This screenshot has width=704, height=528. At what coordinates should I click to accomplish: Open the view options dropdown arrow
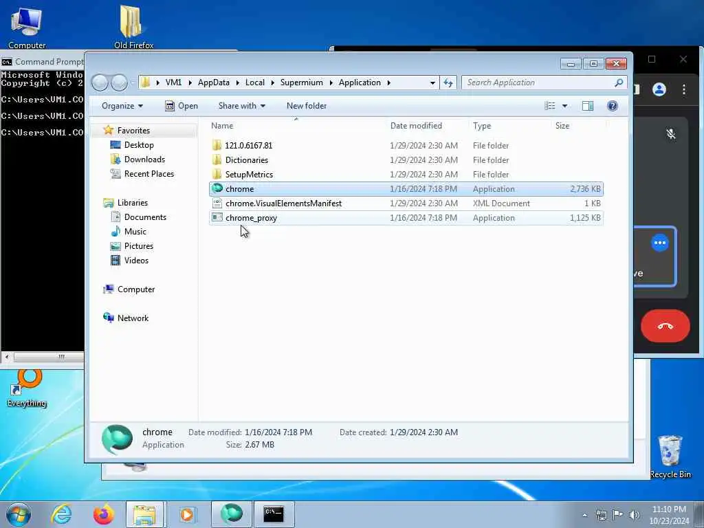point(565,106)
